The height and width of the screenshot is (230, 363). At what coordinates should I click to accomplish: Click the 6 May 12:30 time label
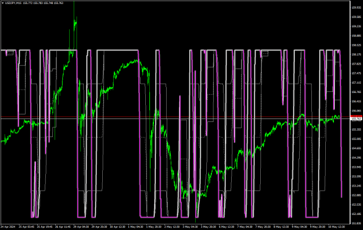click(227, 227)
